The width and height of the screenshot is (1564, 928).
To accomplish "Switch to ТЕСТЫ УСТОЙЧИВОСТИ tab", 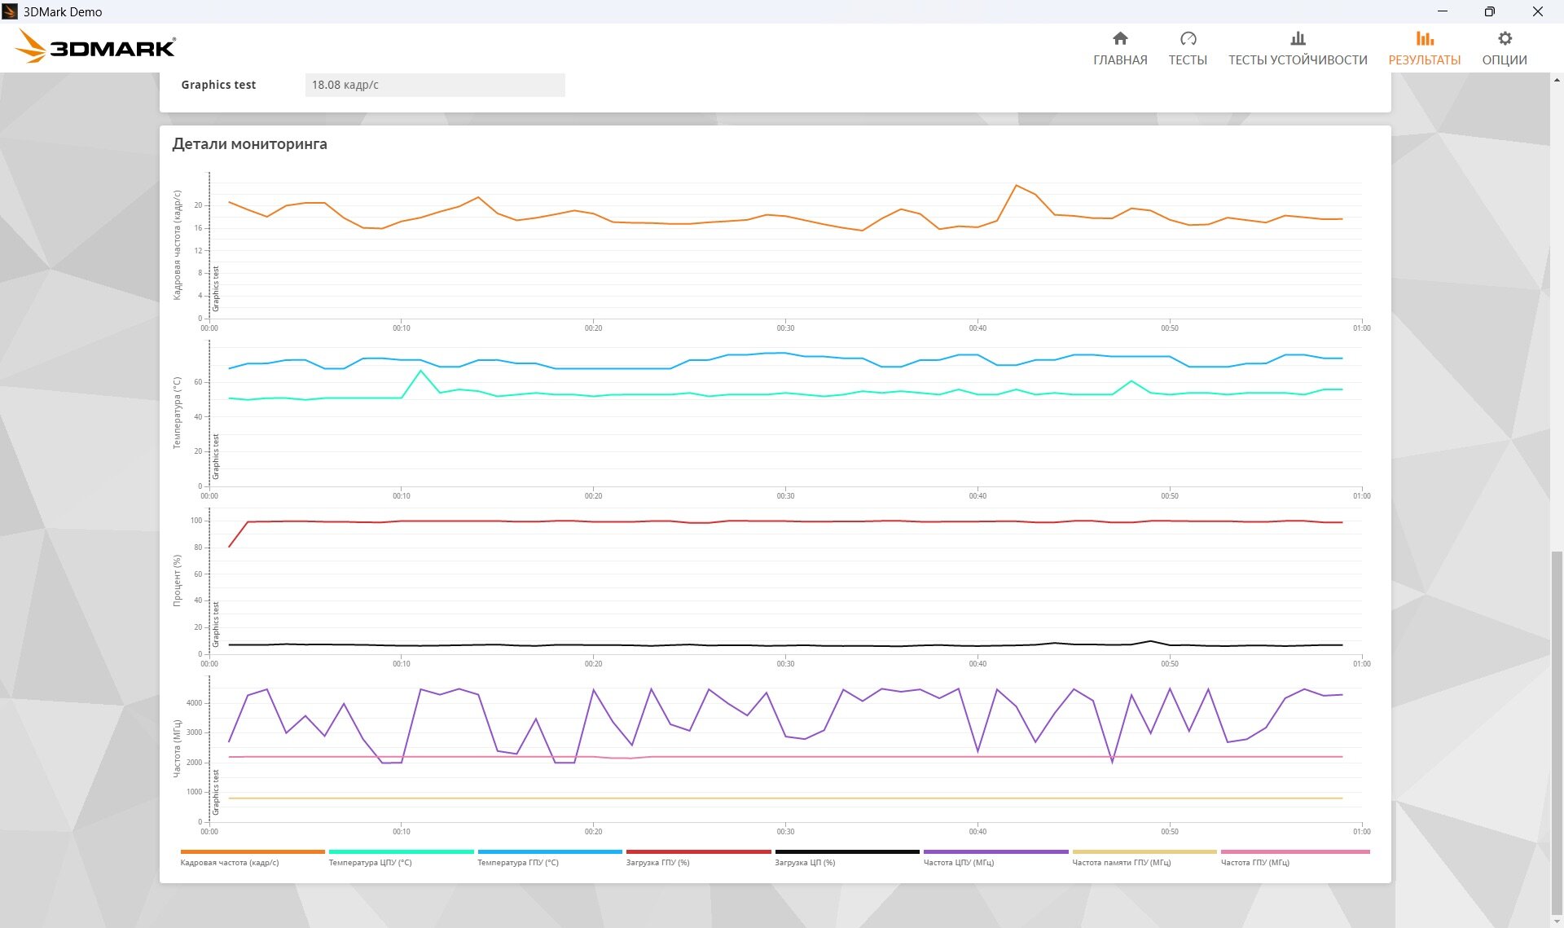I will (1298, 59).
